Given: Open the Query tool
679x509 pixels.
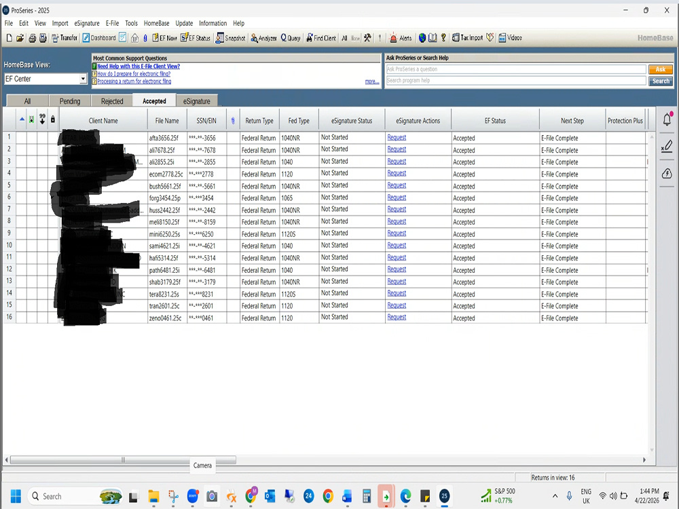Looking at the screenshot, I should click(291, 38).
